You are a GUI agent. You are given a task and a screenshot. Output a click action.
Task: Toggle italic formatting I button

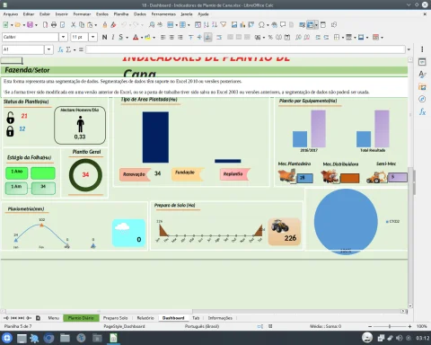pyautogui.click(x=113, y=37)
